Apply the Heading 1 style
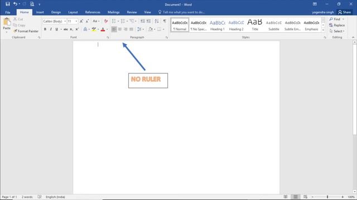Screen dimensions: 357x200 [217, 24]
